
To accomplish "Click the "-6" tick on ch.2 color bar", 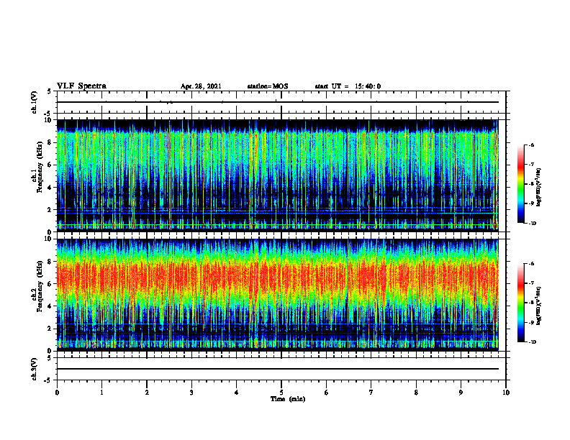I will pos(531,264).
